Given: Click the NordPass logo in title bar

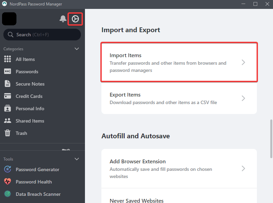Looking at the screenshot, I should [4, 4].
